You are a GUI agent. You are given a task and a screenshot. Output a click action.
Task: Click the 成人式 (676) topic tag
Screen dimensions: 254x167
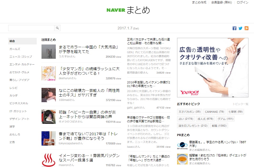tap(205, 119)
